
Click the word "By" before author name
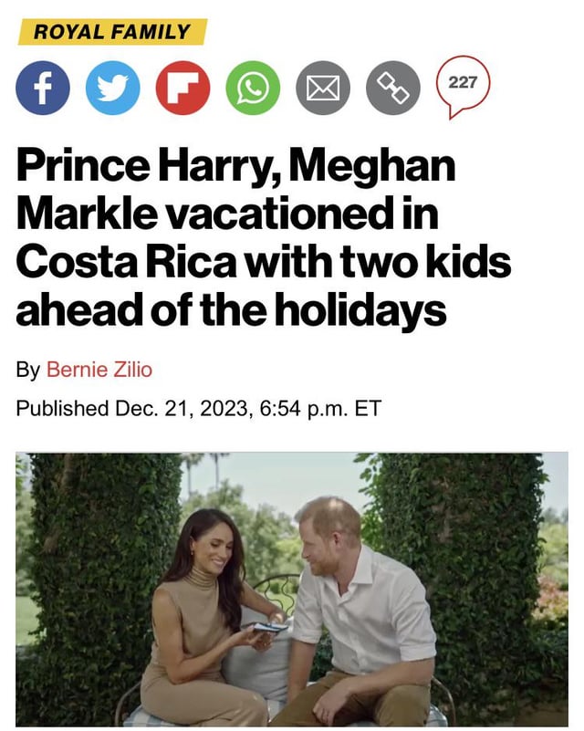(x=27, y=370)
